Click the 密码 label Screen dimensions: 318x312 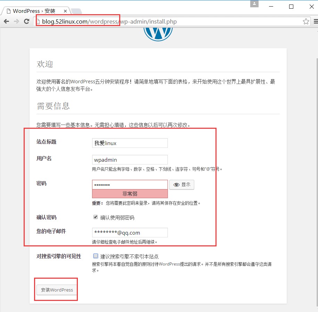coord(41,184)
